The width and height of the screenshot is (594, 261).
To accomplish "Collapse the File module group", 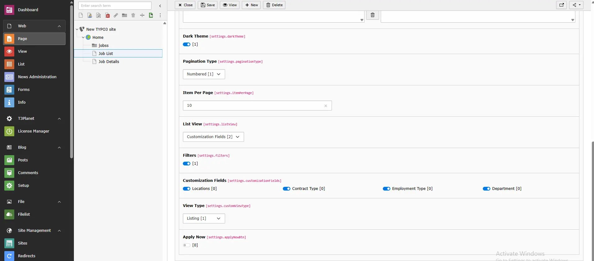I will coord(59,202).
